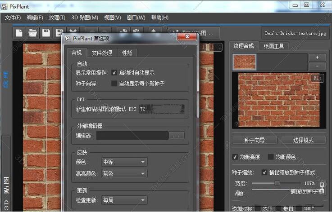
Task: Open the 3D 贴图 menu
Action: (84, 18)
